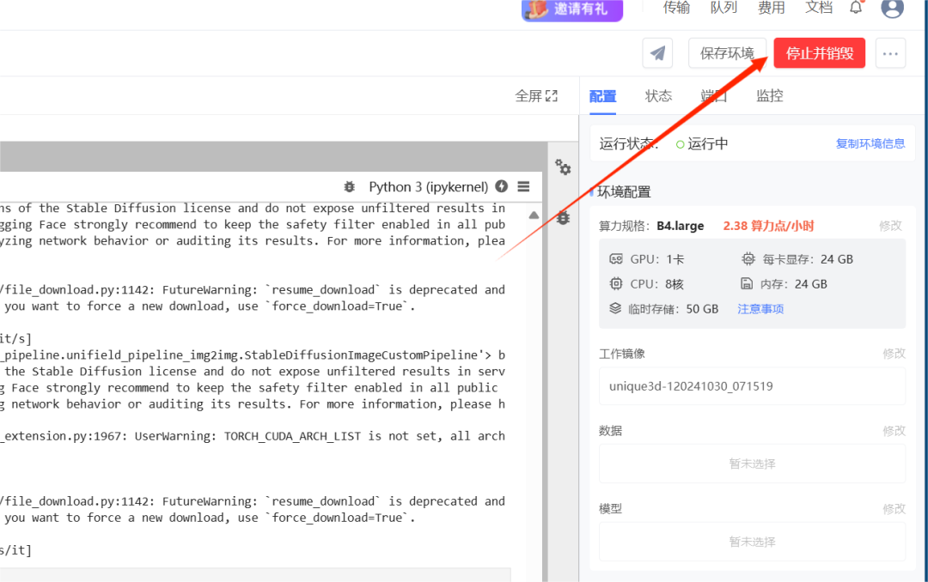Click the 每卡显存 memory chip icon
The height and width of the screenshot is (582, 928).
pos(748,259)
